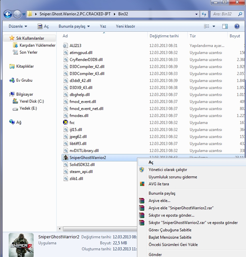Select d3dx9_42.dll file

(x=80, y=81)
